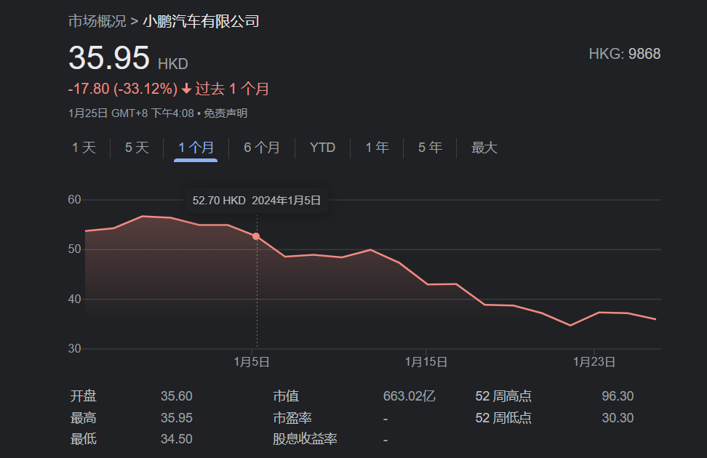Click the 股息收益率 label
The height and width of the screenshot is (458, 707).
(305, 439)
